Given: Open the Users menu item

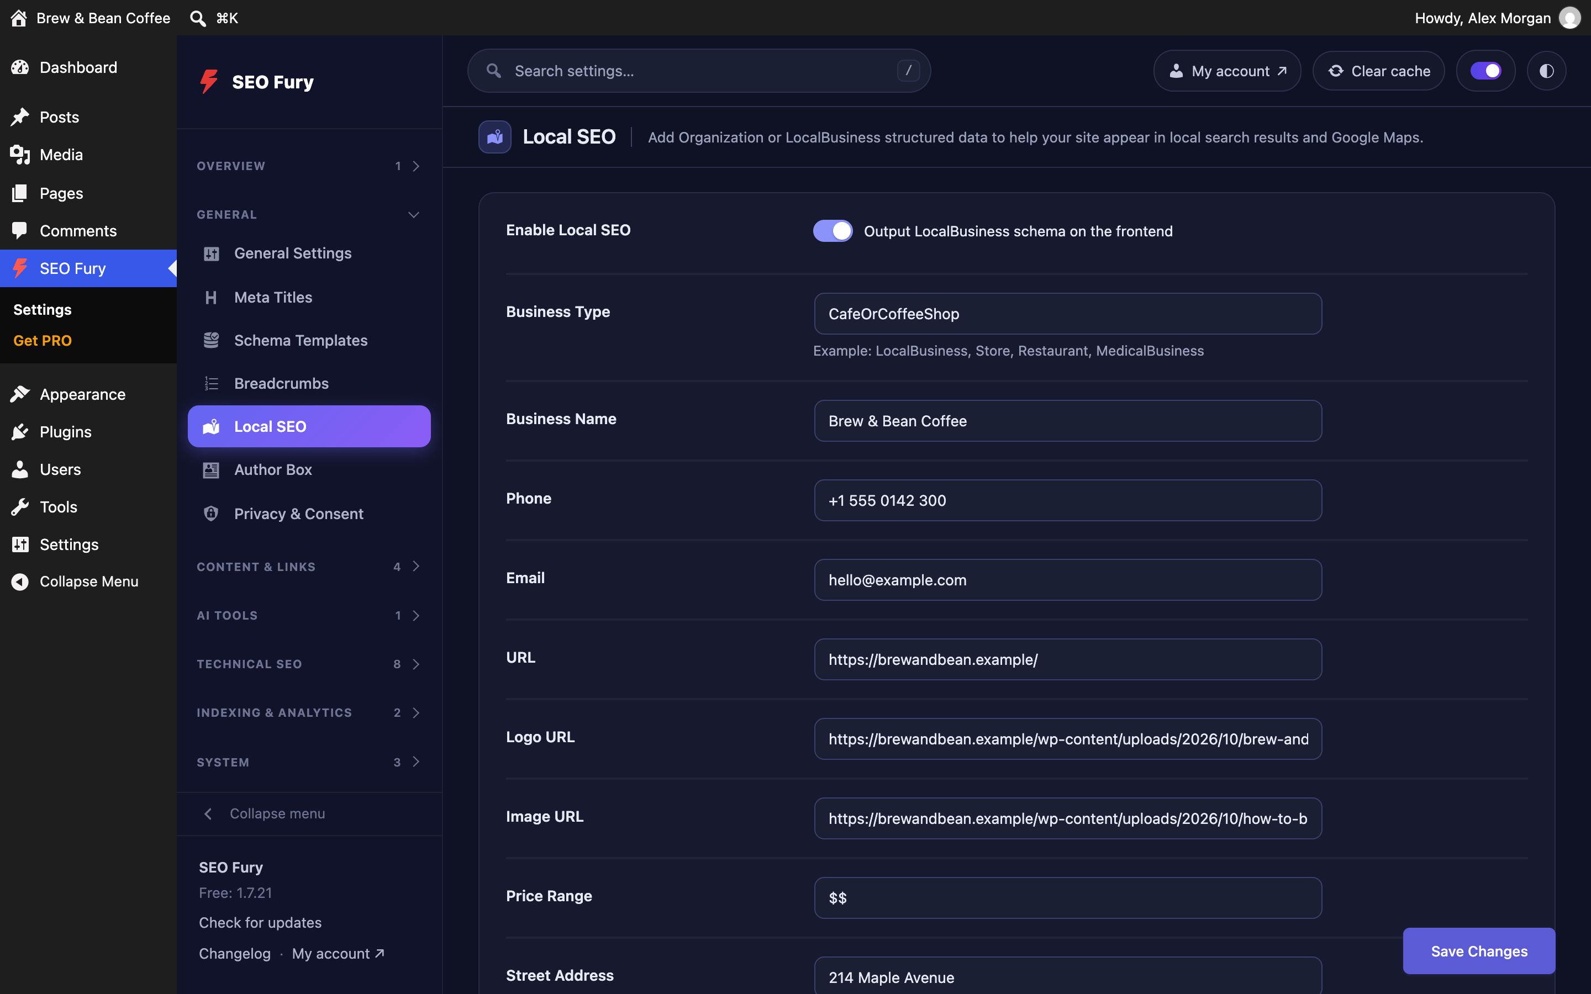Looking at the screenshot, I should [x=88, y=469].
